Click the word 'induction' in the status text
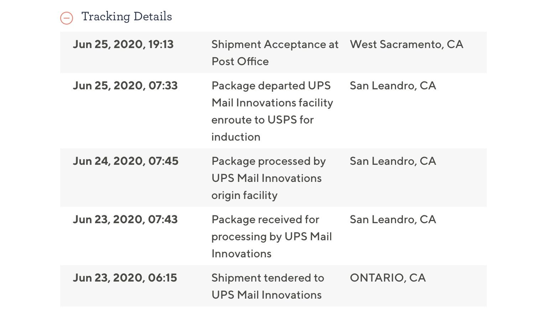Viewport: 547px width, 315px height. coord(236,137)
